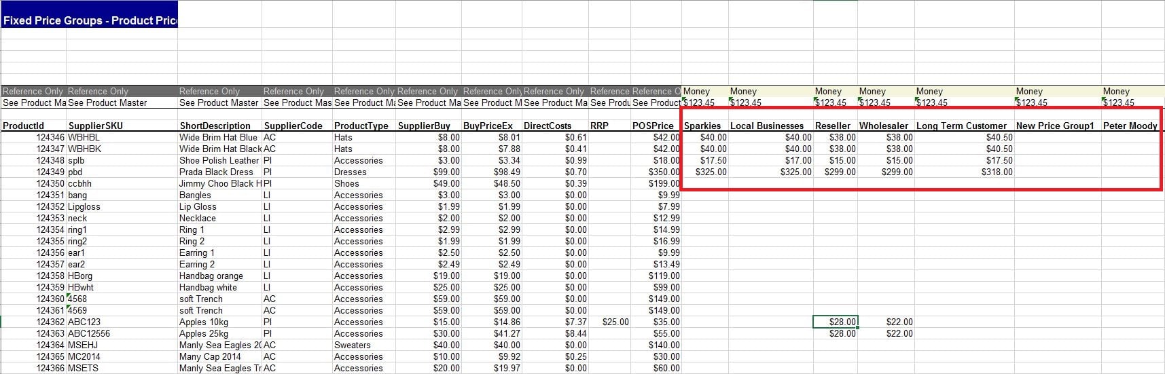Select the ProductId column header
Image resolution: width=1165 pixels, height=374 pixels.
pyautogui.click(x=33, y=126)
